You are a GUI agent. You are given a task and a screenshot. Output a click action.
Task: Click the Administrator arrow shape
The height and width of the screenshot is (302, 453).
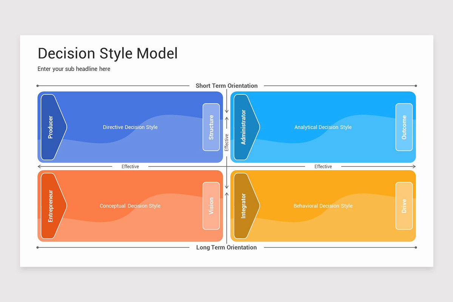[x=245, y=127]
